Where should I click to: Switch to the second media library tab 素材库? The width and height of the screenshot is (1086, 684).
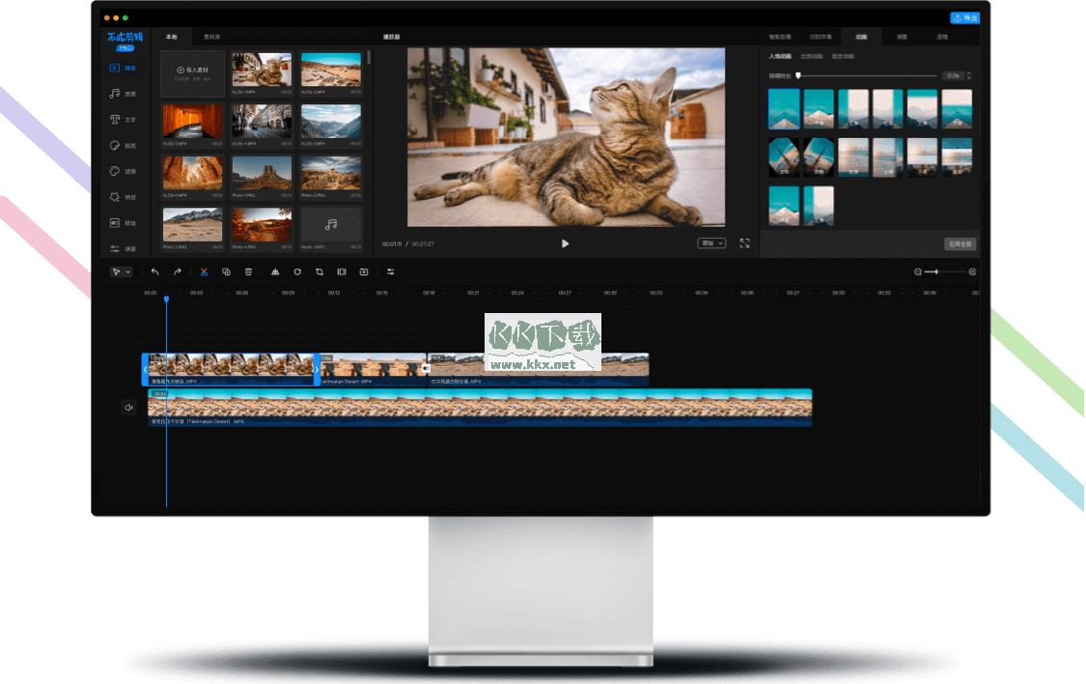(x=210, y=37)
